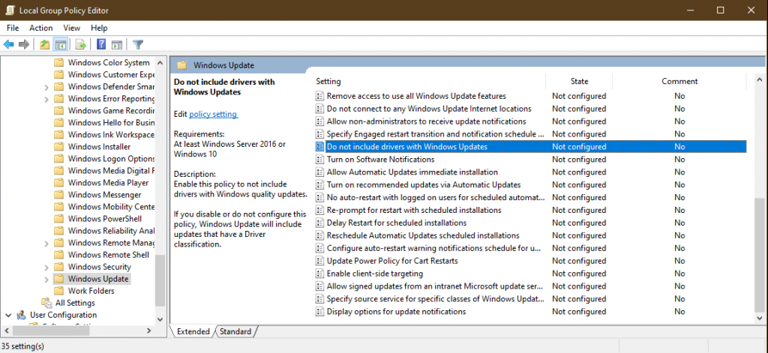The width and height of the screenshot is (768, 353).
Task: Click policy icon for Turn on Software Notifications
Action: pos(319,160)
